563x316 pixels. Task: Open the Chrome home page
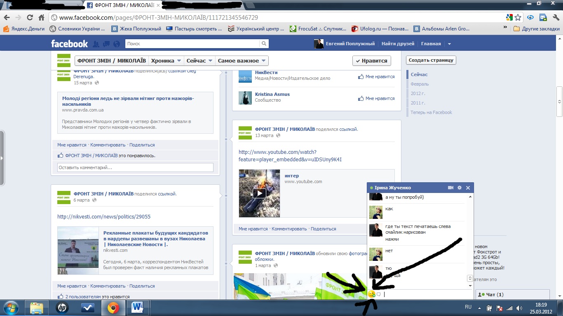(x=41, y=18)
